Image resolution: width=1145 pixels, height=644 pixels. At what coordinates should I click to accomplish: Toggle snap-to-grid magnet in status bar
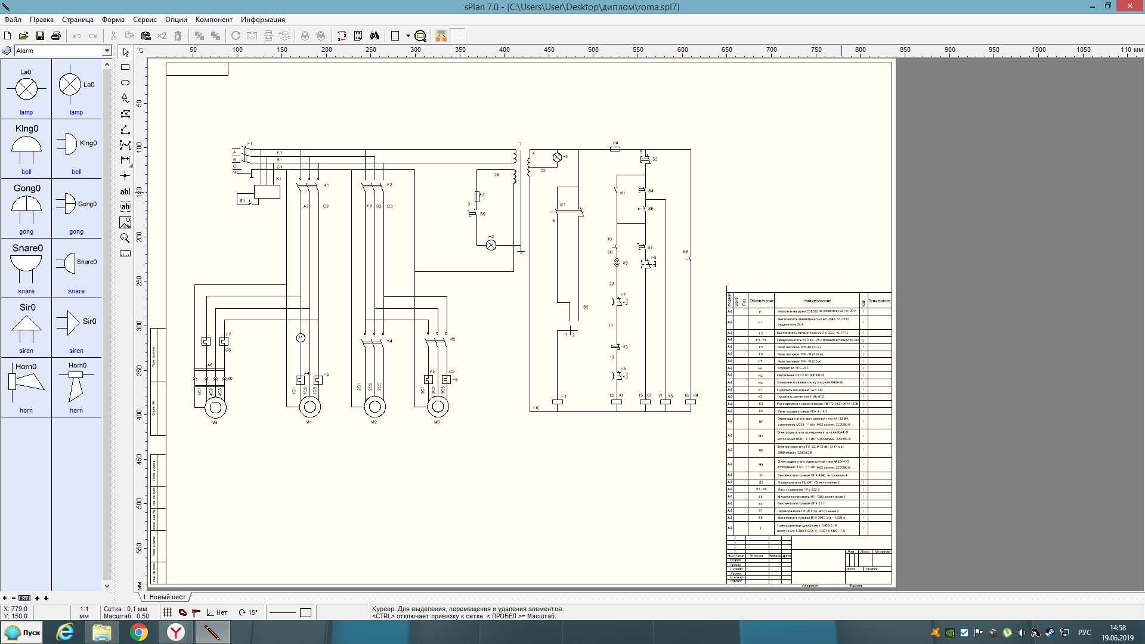click(x=196, y=612)
